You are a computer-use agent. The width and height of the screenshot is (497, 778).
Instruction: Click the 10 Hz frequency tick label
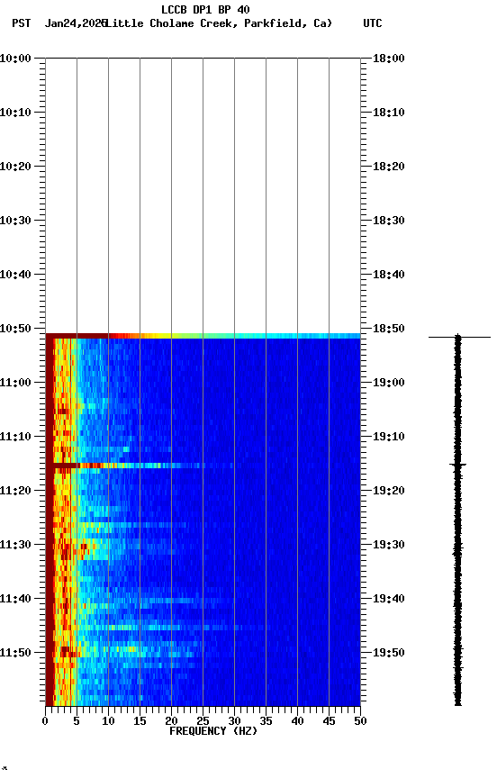[x=108, y=721]
